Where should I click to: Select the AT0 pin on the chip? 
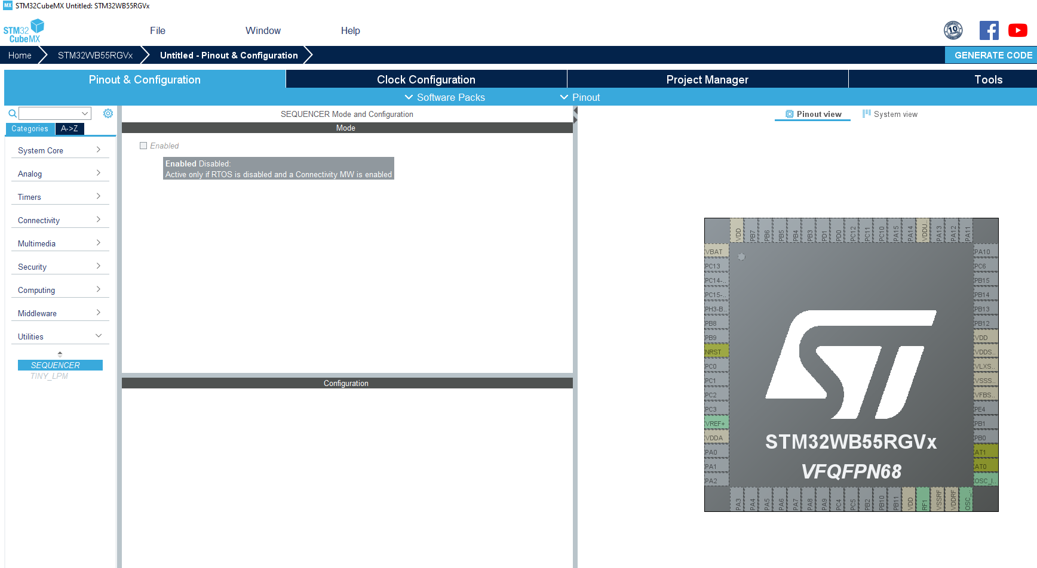pyautogui.click(x=986, y=467)
